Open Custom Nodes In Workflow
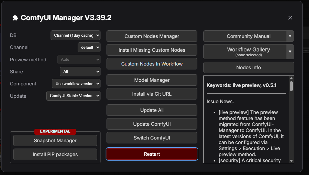The width and height of the screenshot is (309, 175). click(152, 63)
